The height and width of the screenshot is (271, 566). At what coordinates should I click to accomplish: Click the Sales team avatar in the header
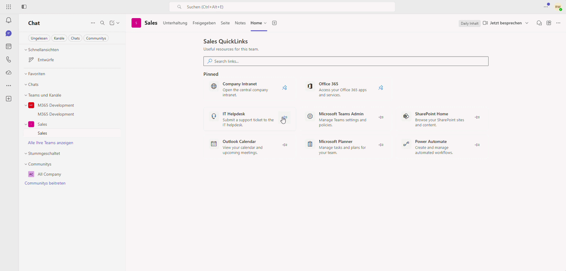136,23
